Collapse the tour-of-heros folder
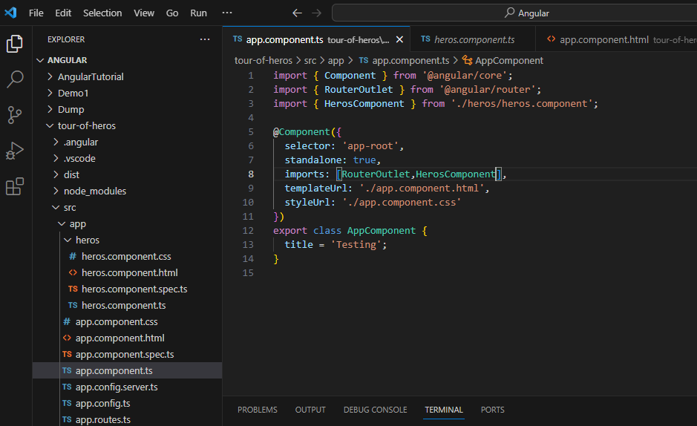Screen dimensions: 697x426 [x=86, y=125]
